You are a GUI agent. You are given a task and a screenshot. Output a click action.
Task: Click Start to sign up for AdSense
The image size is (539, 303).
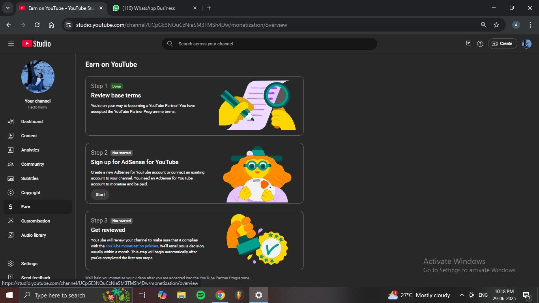coord(100,195)
